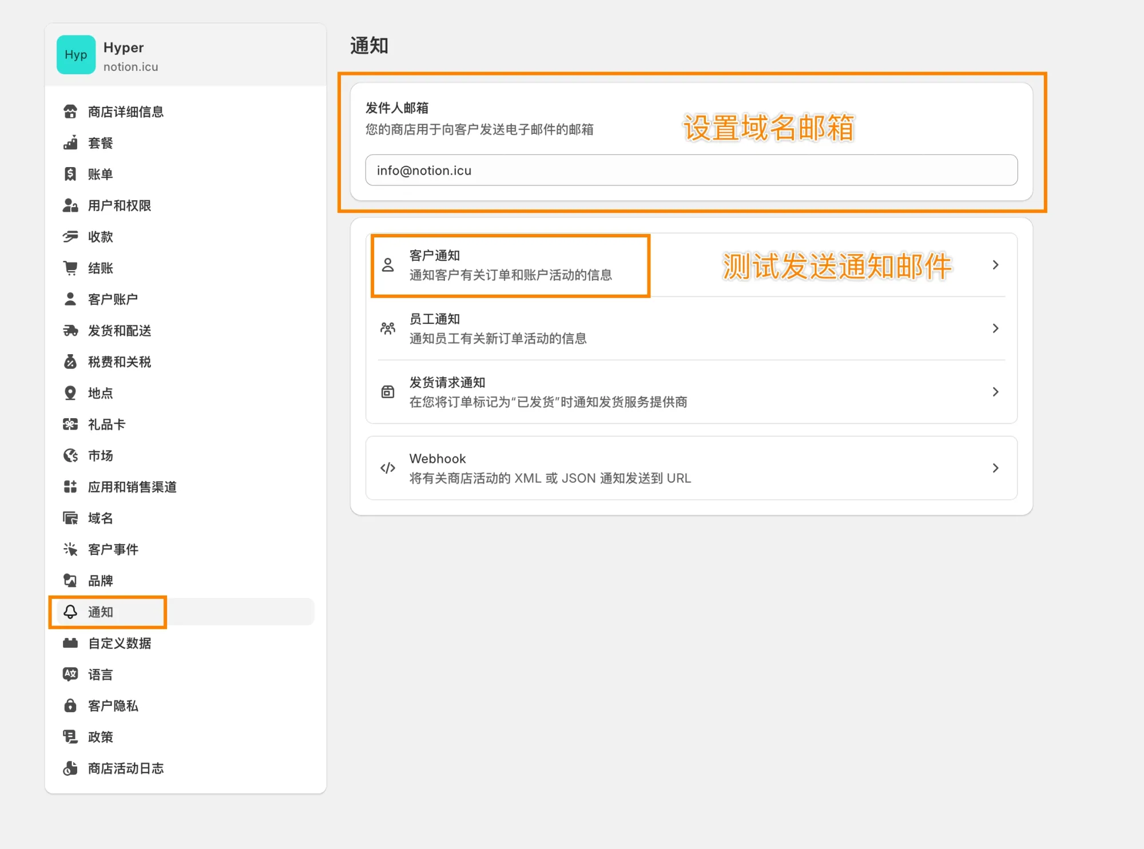
Task: Select the 收款 (Payments) icon in sidebar
Action: (70, 237)
